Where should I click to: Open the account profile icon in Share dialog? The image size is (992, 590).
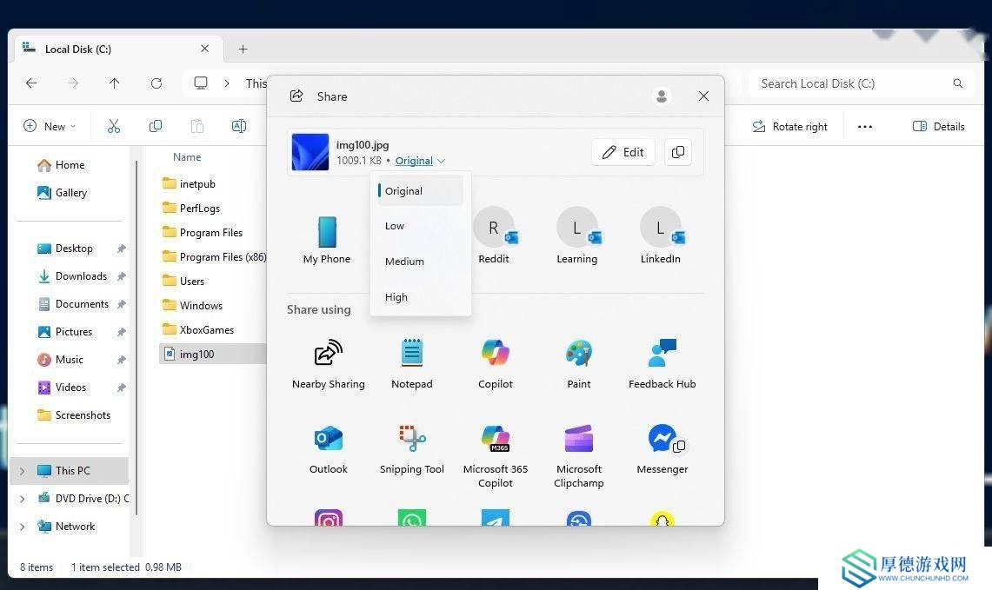coord(661,96)
